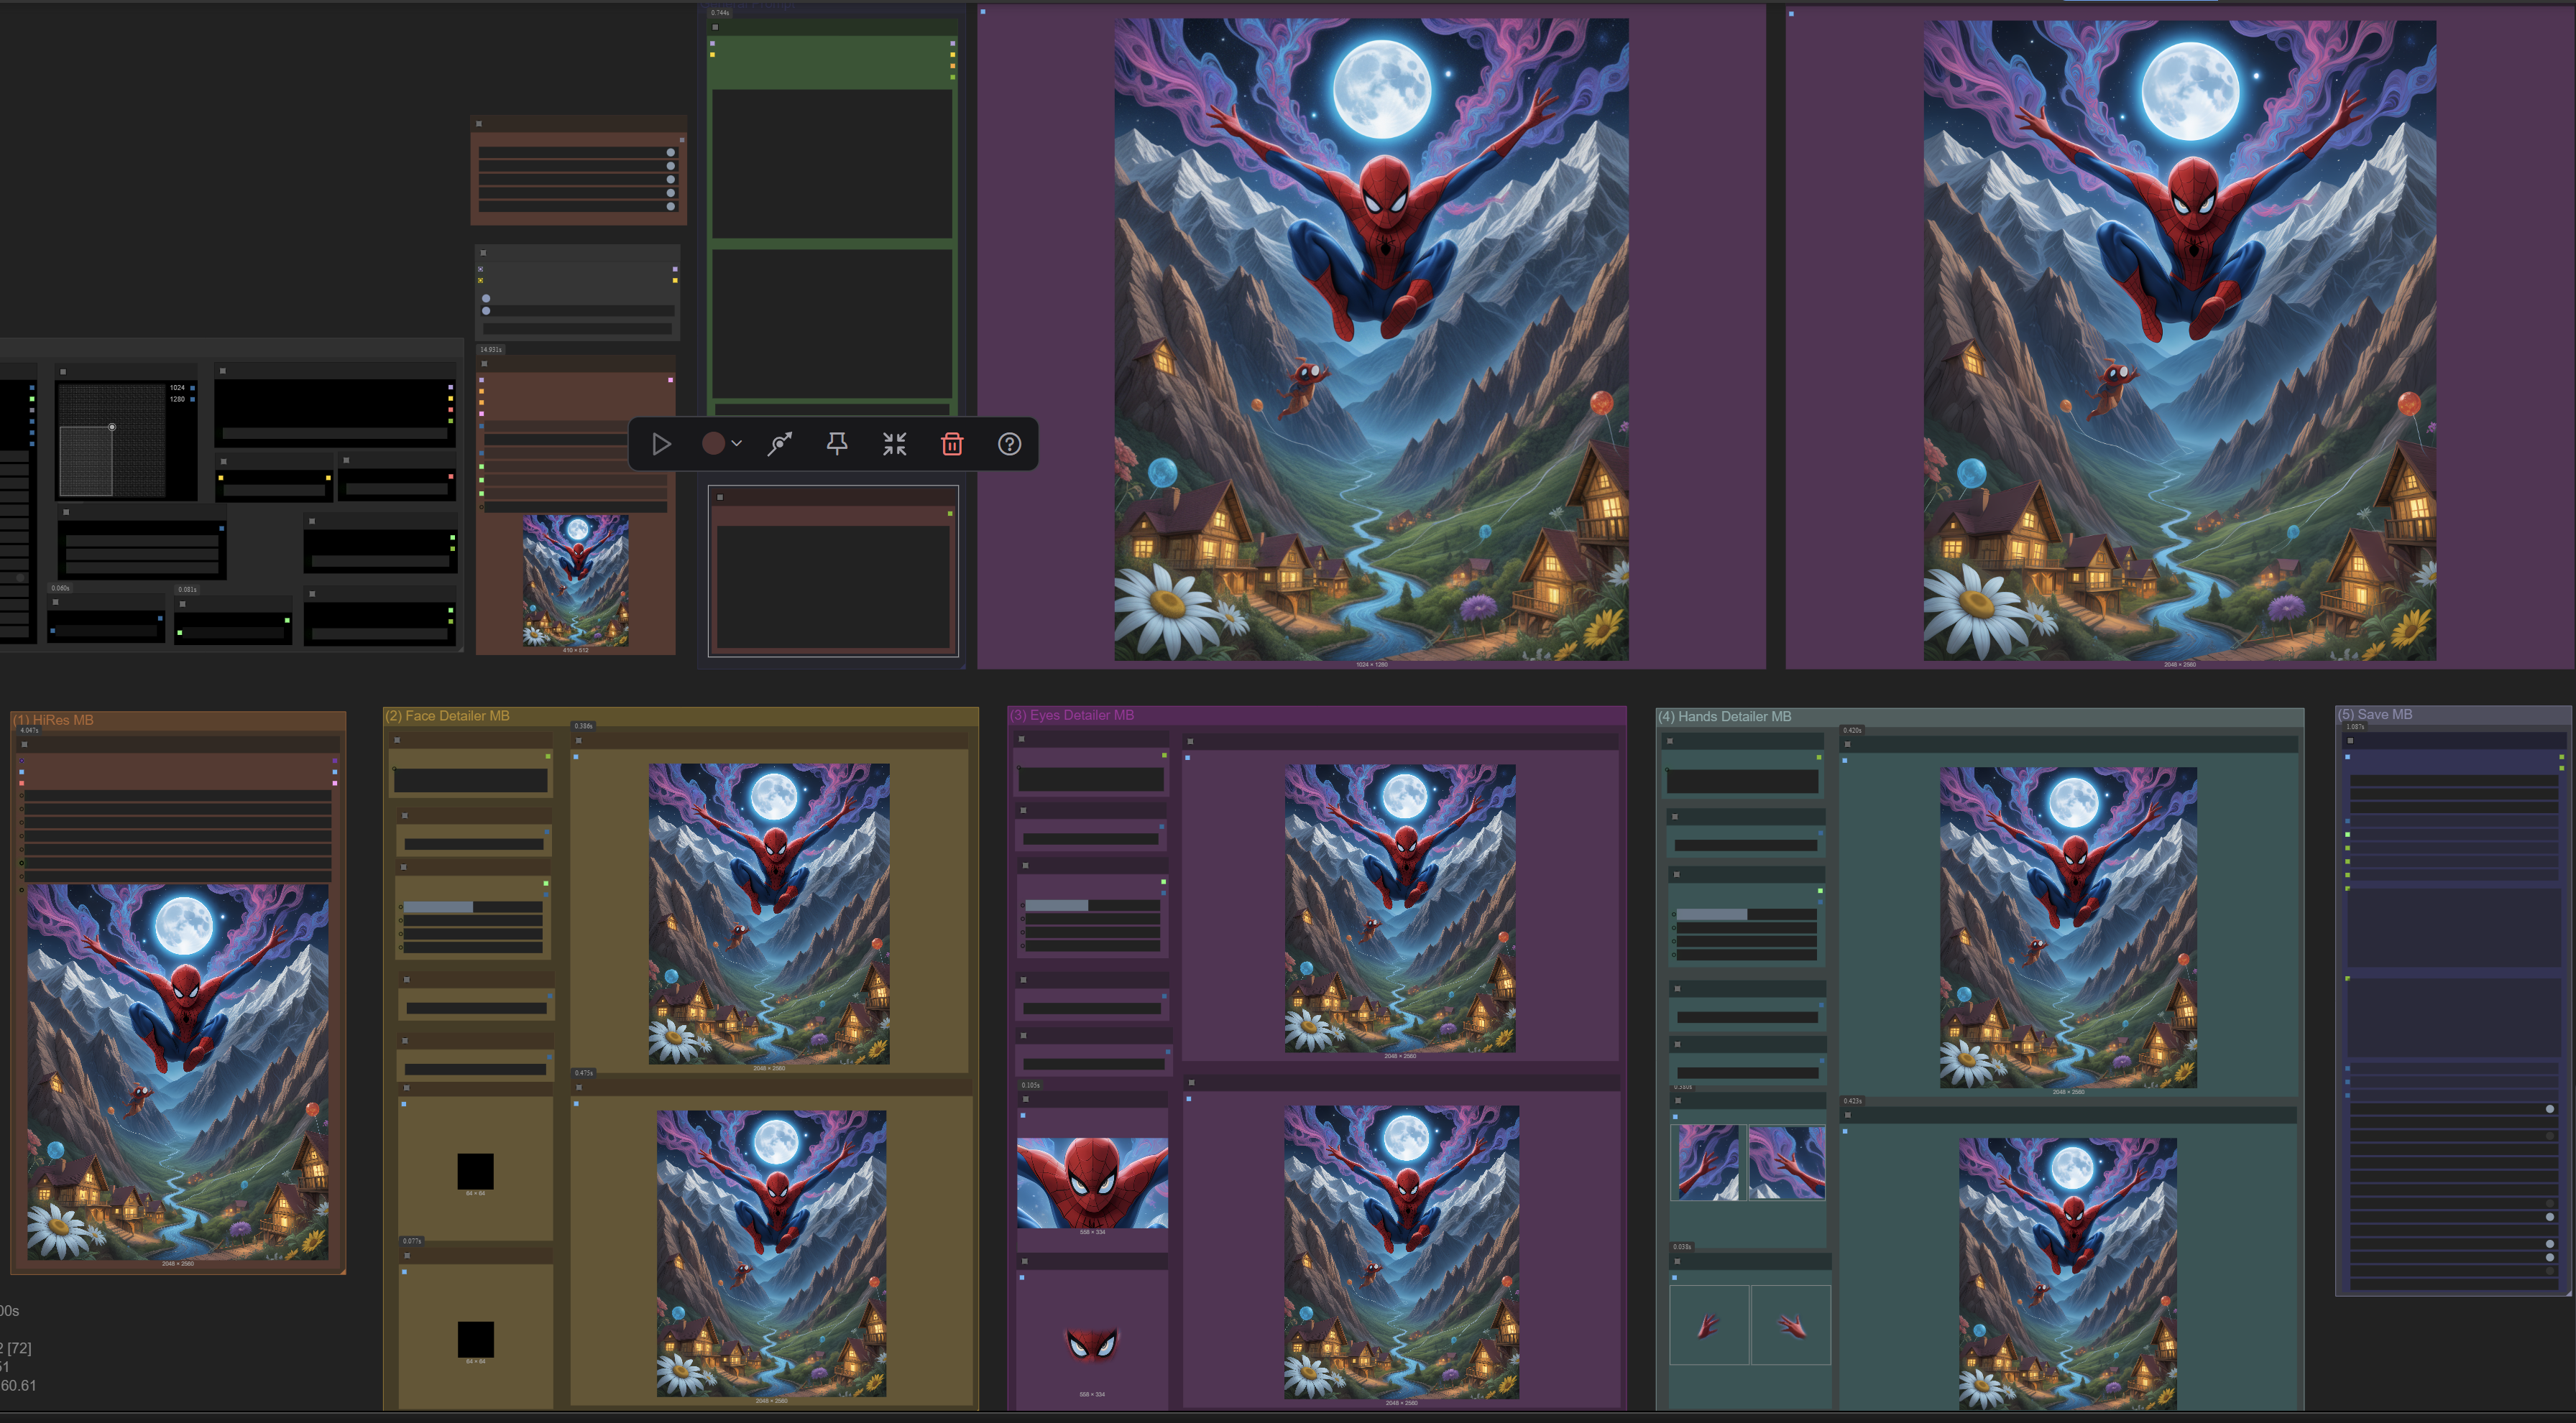This screenshot has height=1423, width=2576.
Task: Click the brown color circle in the node toolbar
Action: point(713,444)
